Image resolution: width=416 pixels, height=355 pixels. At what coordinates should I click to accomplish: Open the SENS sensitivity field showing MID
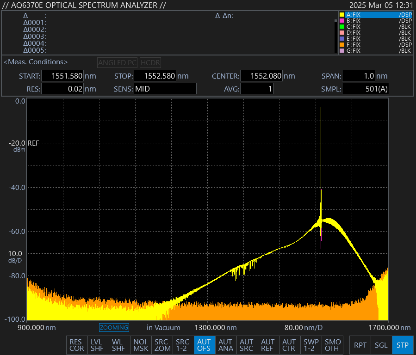(x=165, y=89)
